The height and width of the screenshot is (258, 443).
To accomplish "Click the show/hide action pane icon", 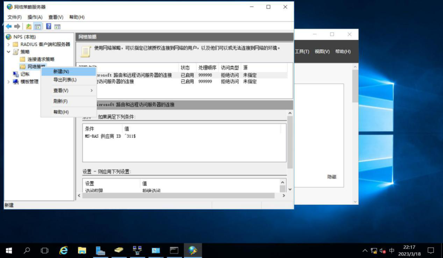I will [58, 26].
